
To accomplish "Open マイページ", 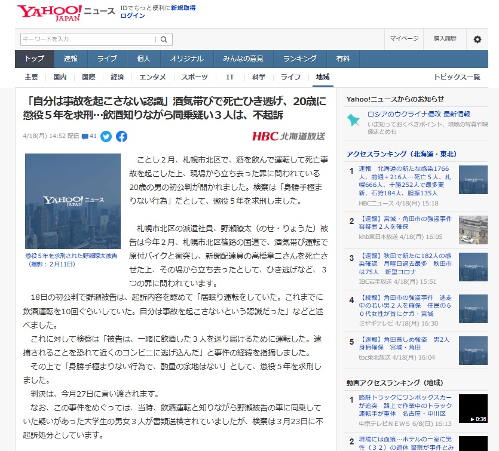I will [x=404, y=38].
